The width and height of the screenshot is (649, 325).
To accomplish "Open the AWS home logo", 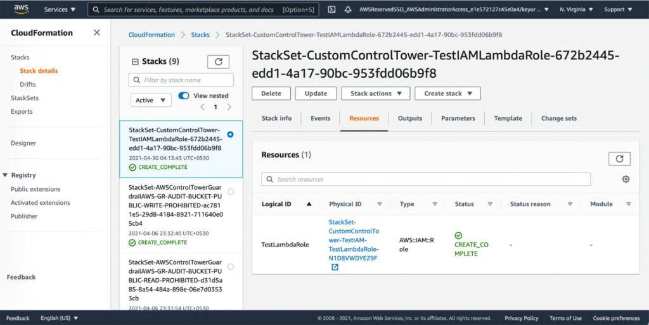I will [x=21, y=9].
